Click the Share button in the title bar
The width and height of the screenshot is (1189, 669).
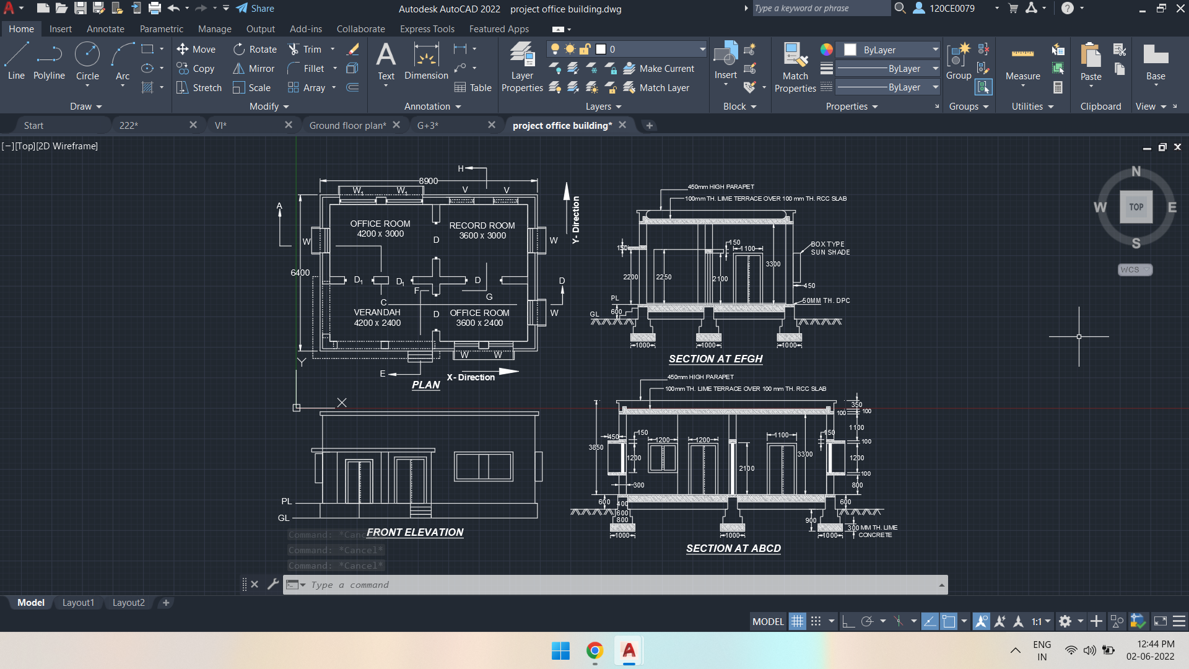pyautogui.click(x=254, y=8)
